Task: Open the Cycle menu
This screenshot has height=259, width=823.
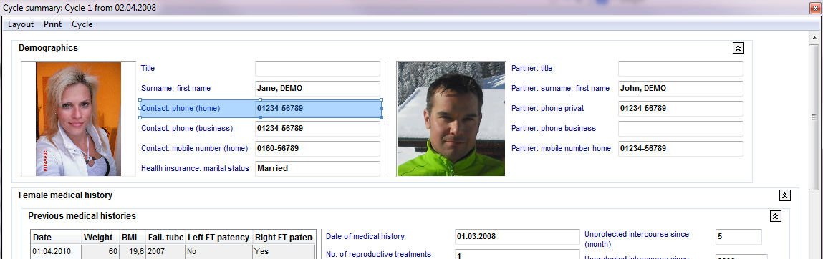Action: (x=82, y=24)
